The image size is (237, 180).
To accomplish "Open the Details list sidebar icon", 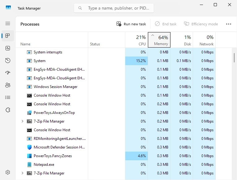I will click(8, 98).
